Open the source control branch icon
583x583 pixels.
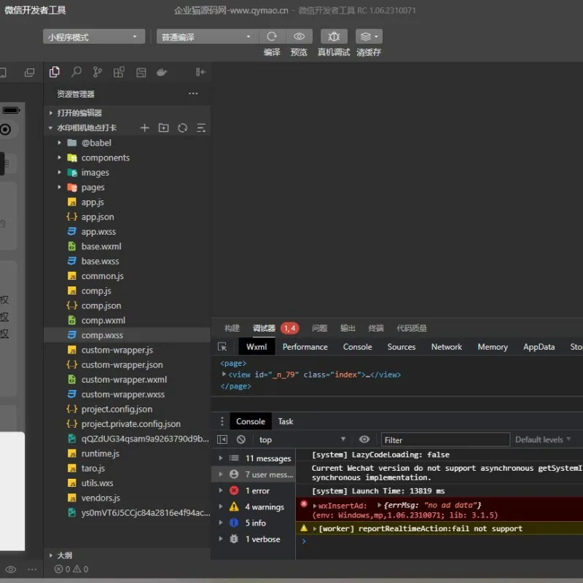coord(98,71)
